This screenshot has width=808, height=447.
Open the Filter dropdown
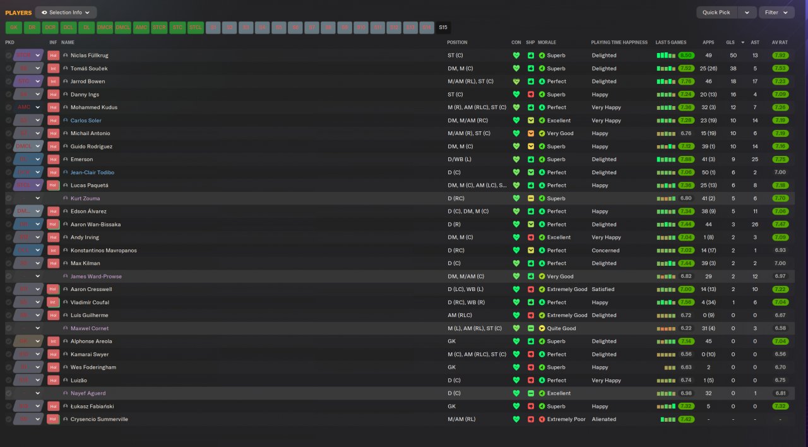click(x=776, y=12)
